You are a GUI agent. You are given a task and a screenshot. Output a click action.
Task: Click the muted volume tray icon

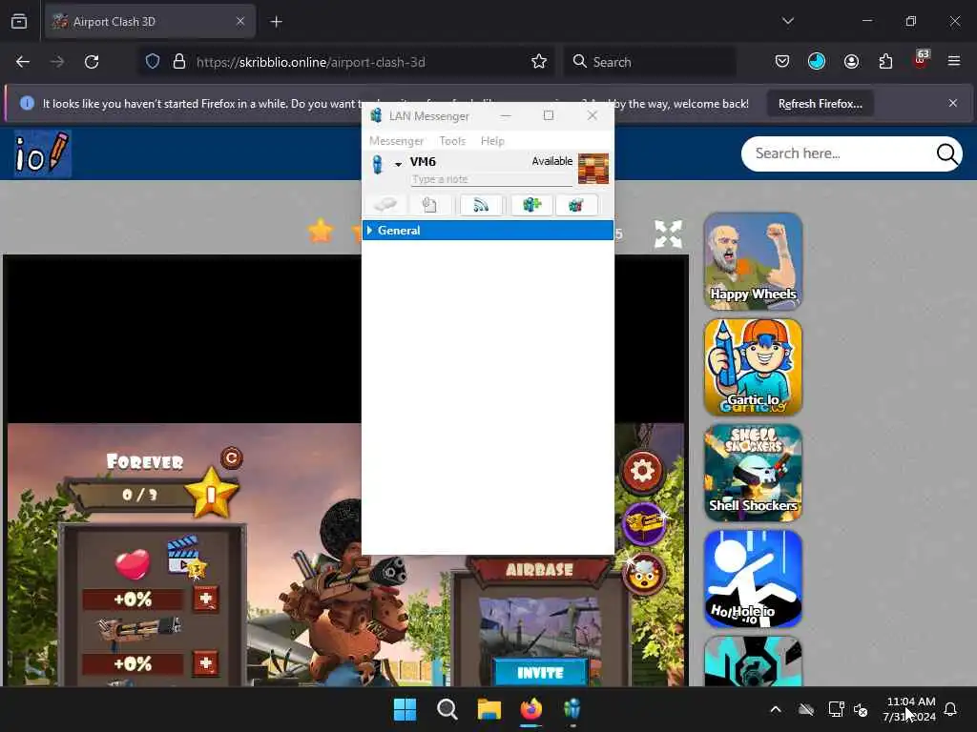point(862,709)
